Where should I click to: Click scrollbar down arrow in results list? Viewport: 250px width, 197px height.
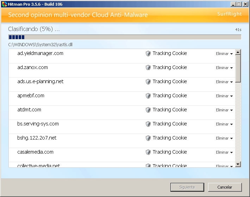click(238, 164)
